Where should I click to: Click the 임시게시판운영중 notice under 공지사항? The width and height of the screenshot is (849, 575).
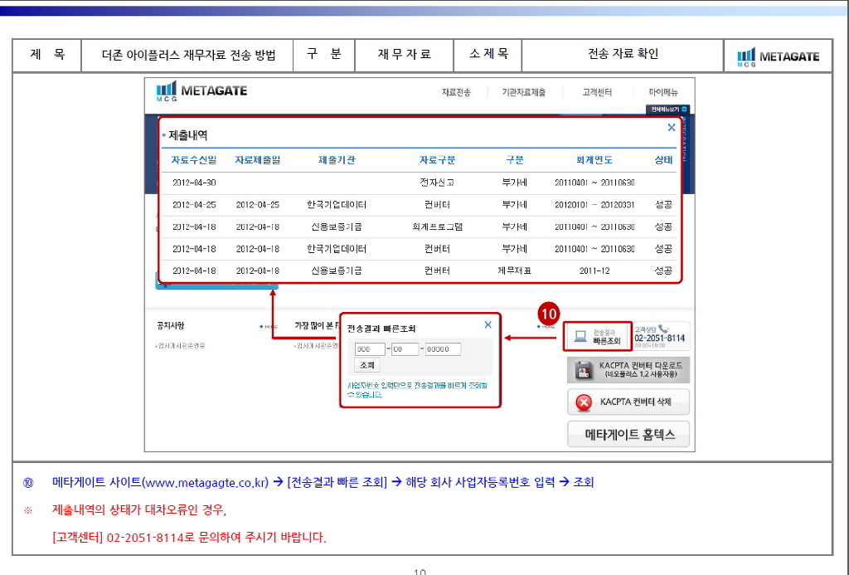coord(181,346)
